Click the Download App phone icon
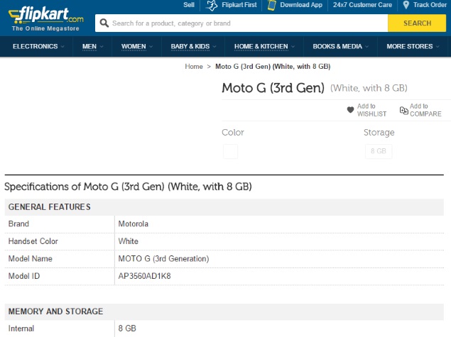The height and width of the screenshot is (337, 451). tap(271, 5)
